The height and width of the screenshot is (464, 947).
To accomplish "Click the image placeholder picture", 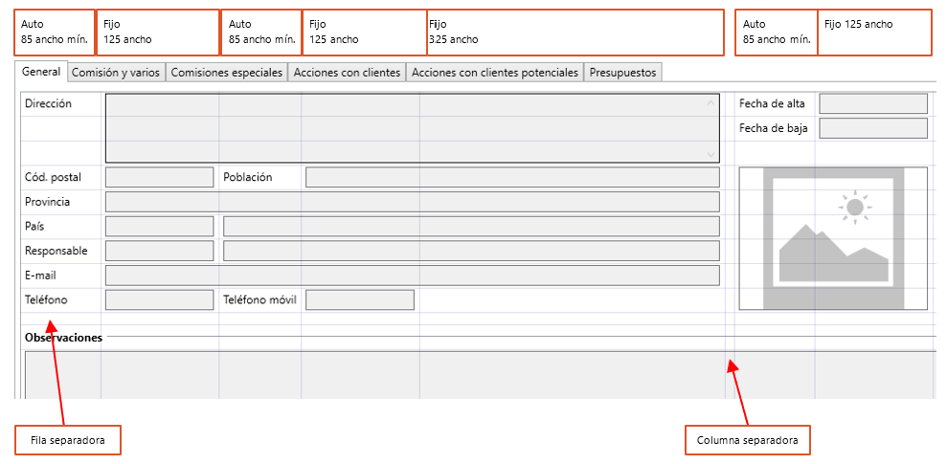I will [833, 238].
